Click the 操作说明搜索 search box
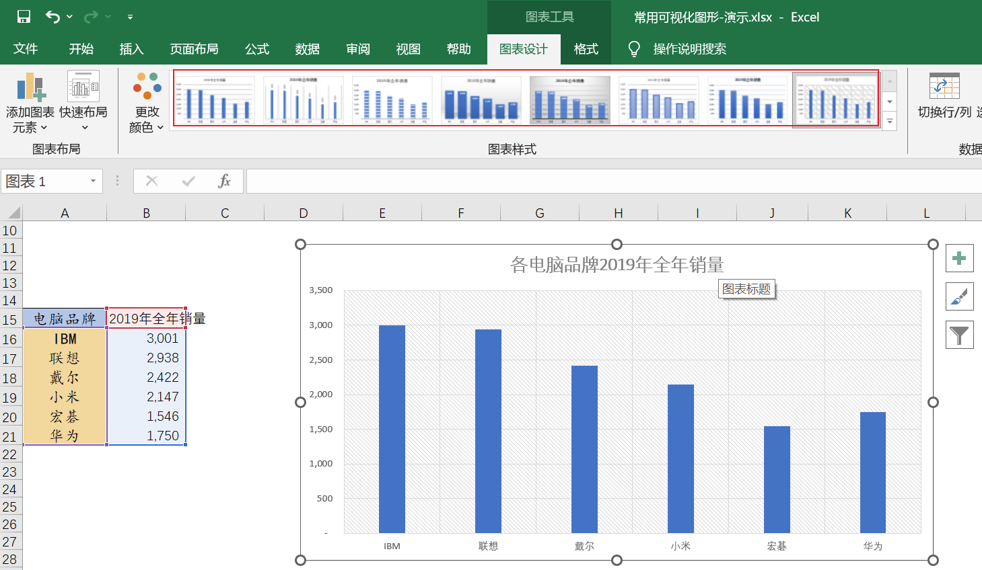This screenshot has width=982, height=570. (689, 49)
